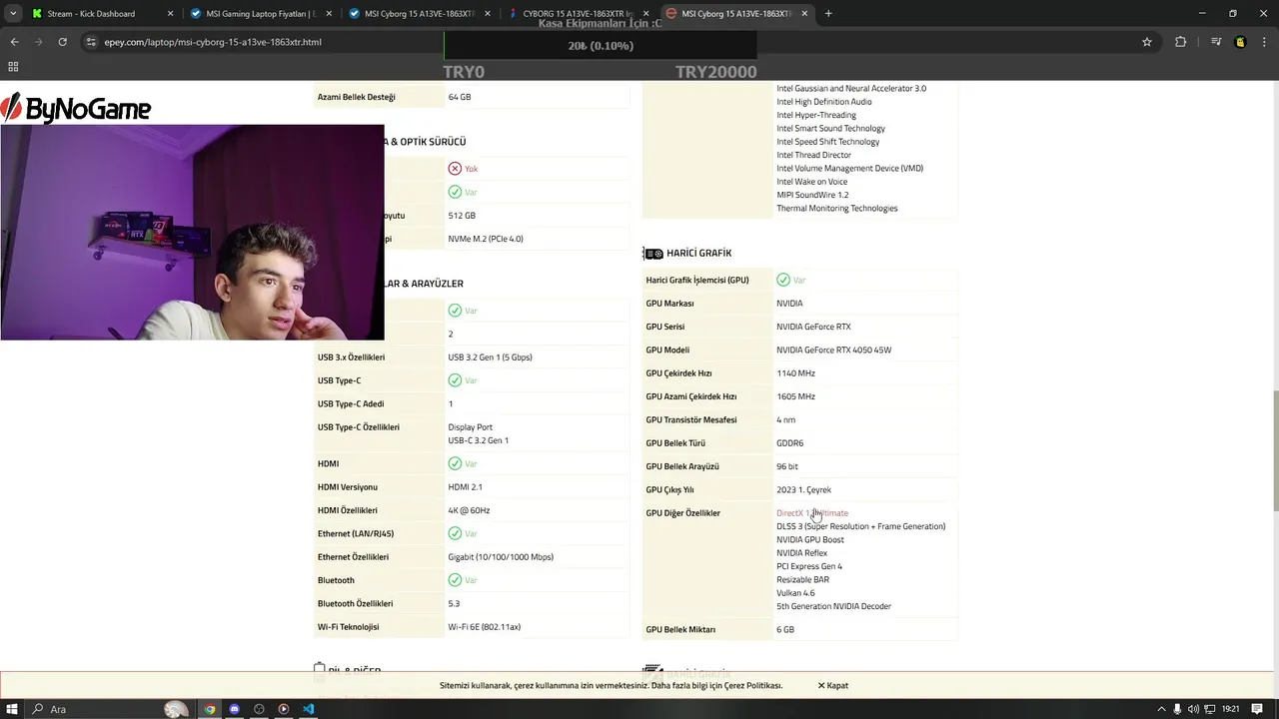Open the browser extensions menu
Image resolution: width=1279 pixels, height=719 pixels.
[x=1181, y=42]
